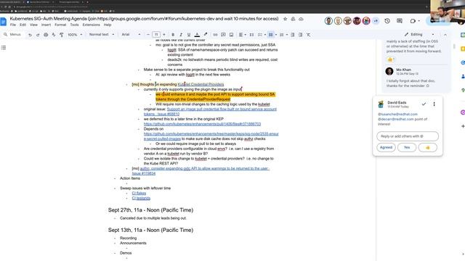Choose the thumbs-up suggested reply
The image size is (465, 261).
pyautogui.click(x=428, y=147)
